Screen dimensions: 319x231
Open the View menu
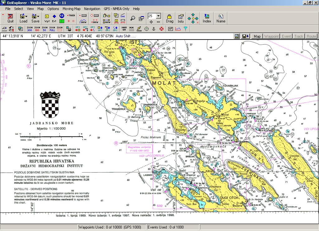coord(30,9)
